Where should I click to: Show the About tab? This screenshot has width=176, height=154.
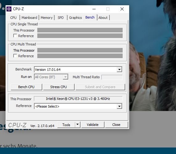coord(103,18)
